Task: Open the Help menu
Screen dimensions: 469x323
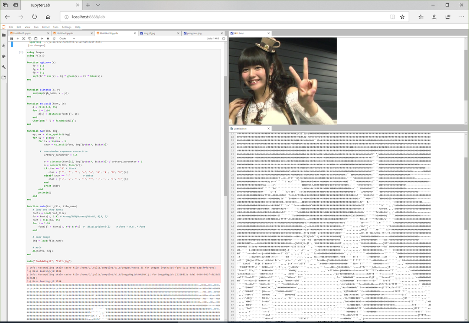Action: [x=77, y=27]
